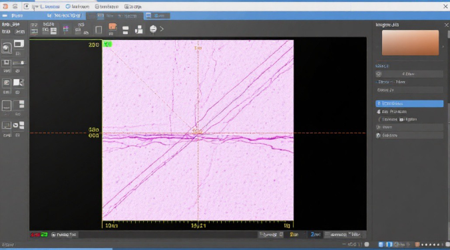Click the light split-panel icon left of the colorful icon
The height and width of the screenshot is (250, 450).
click(x=54, y=31)
